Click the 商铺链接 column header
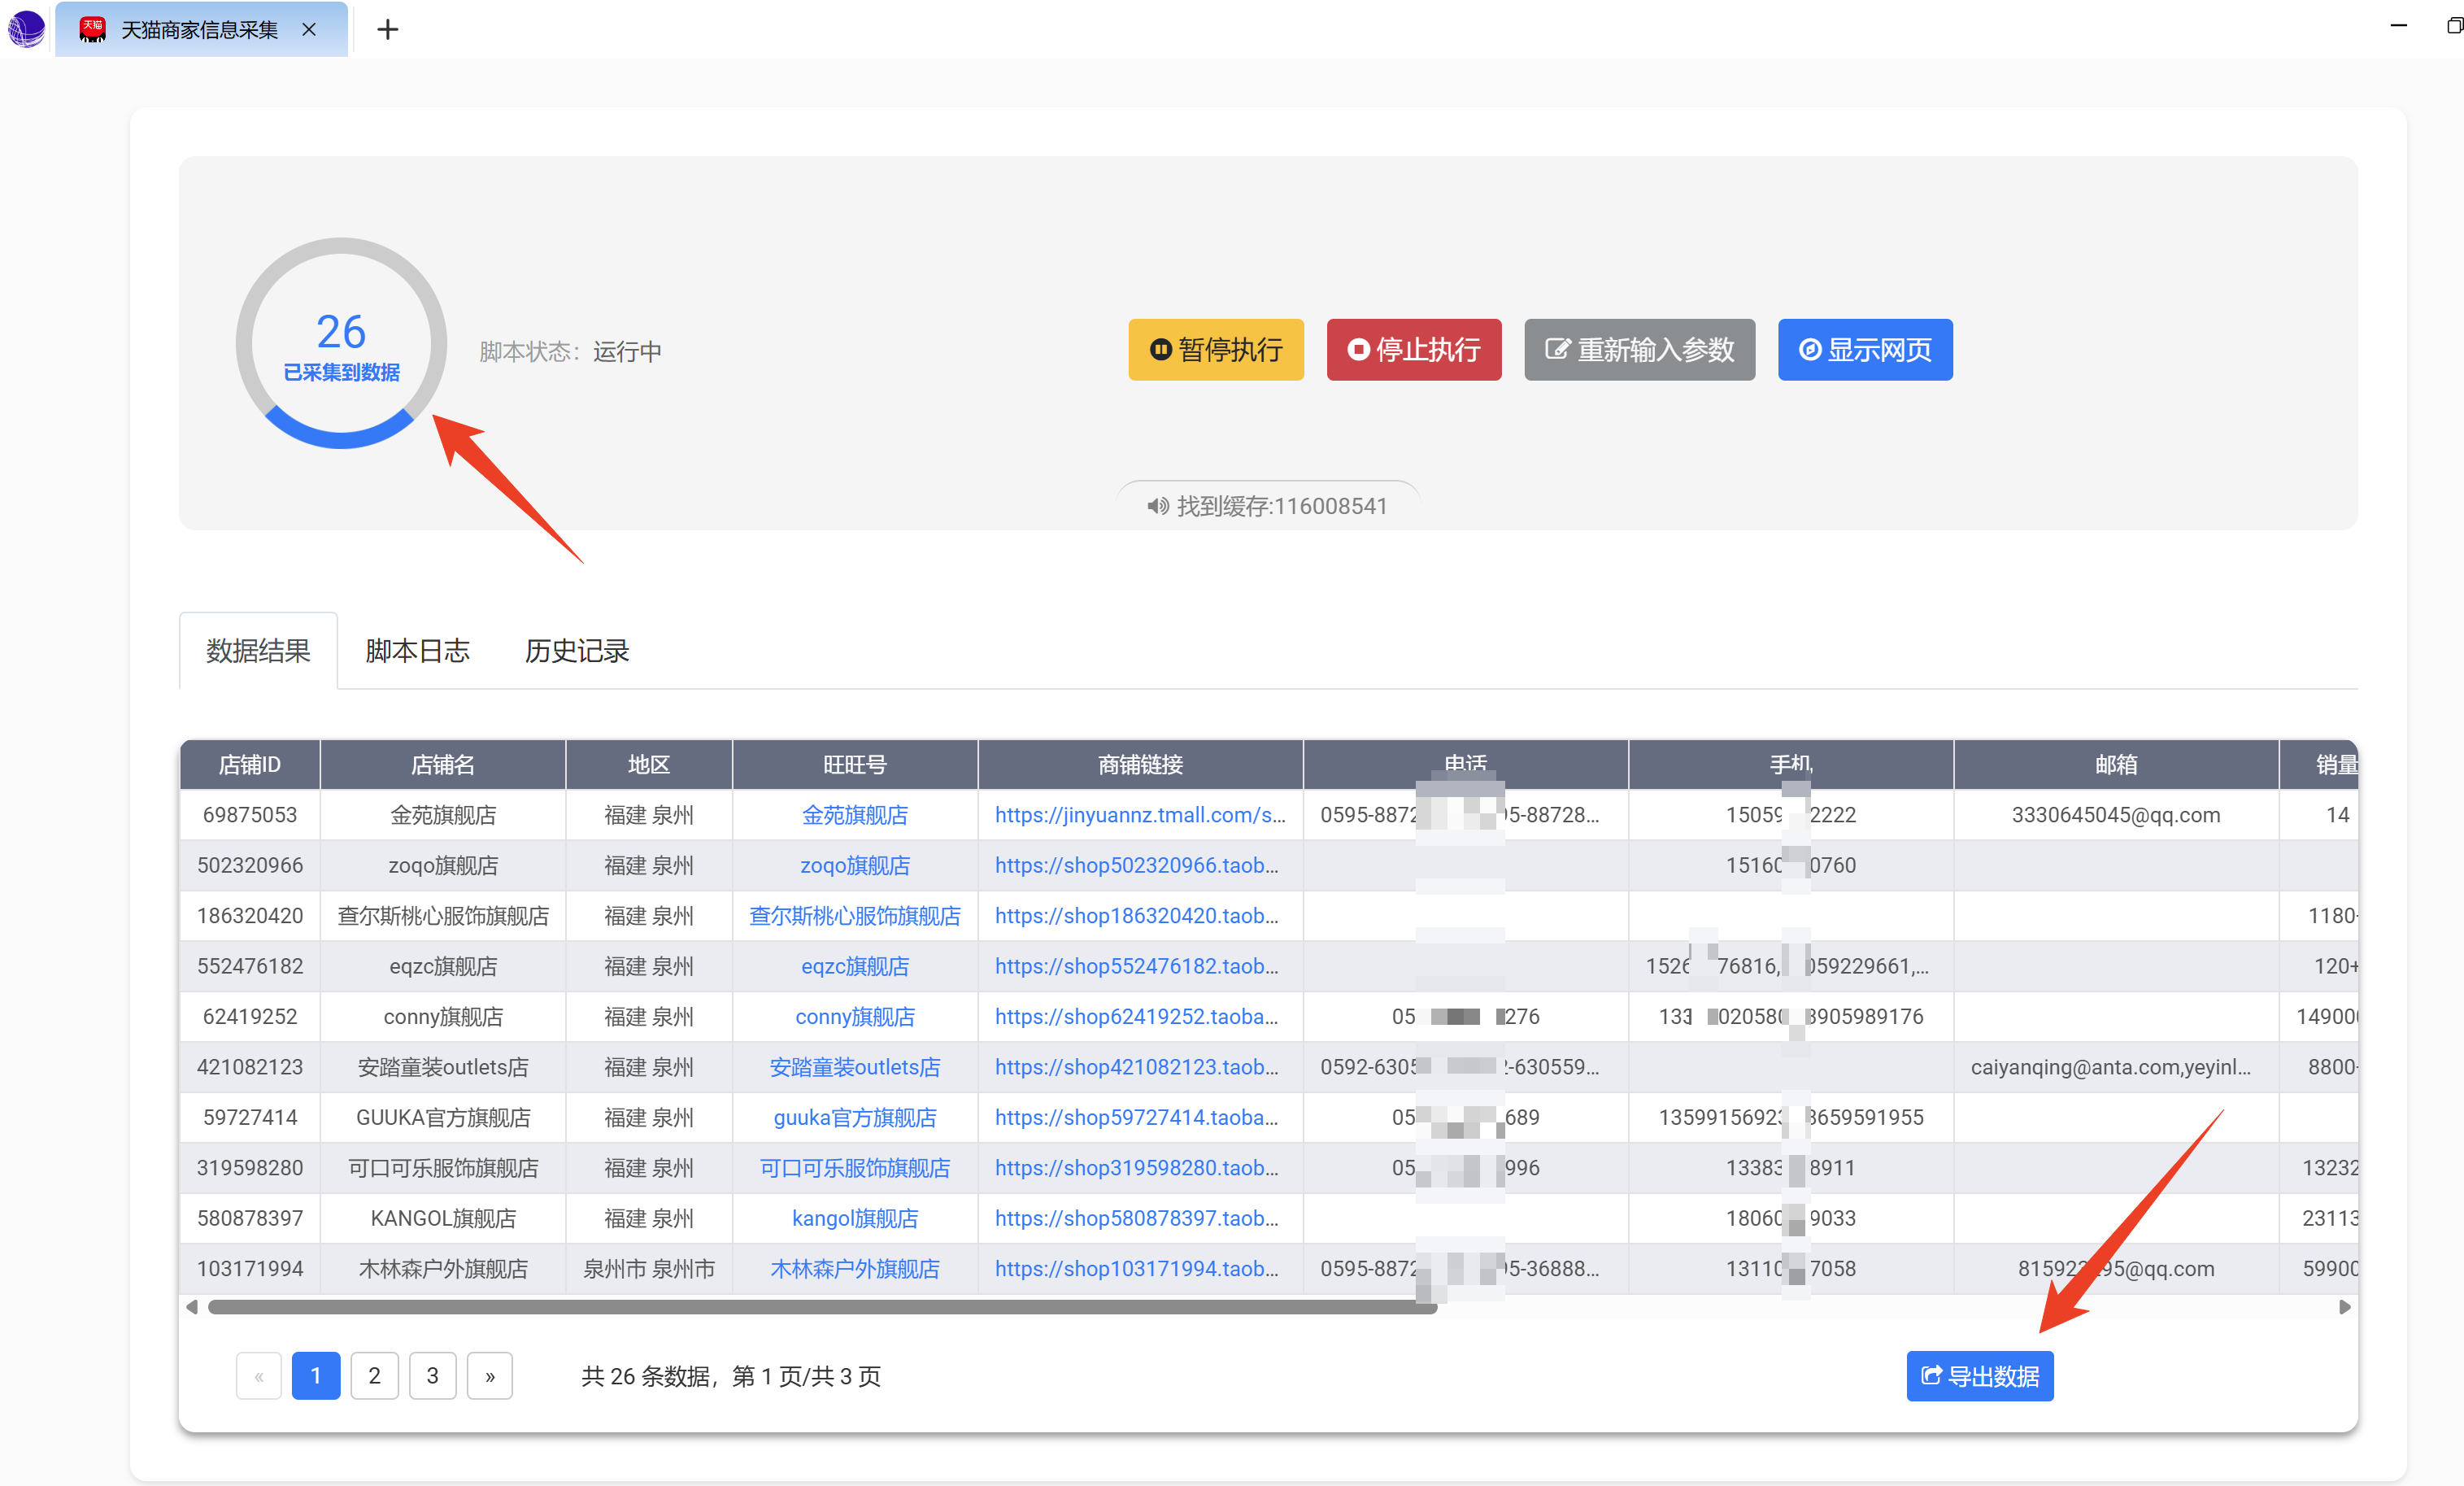The height and width of the screenshot is (1486, 2464). point(1140,765)
